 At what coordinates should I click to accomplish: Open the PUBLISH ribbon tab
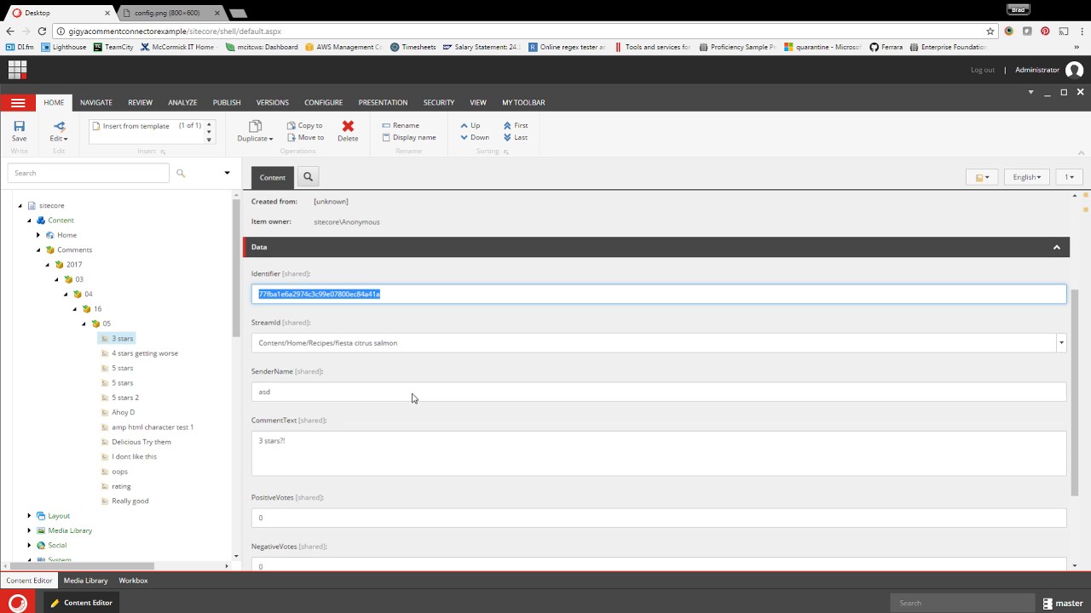227,102
